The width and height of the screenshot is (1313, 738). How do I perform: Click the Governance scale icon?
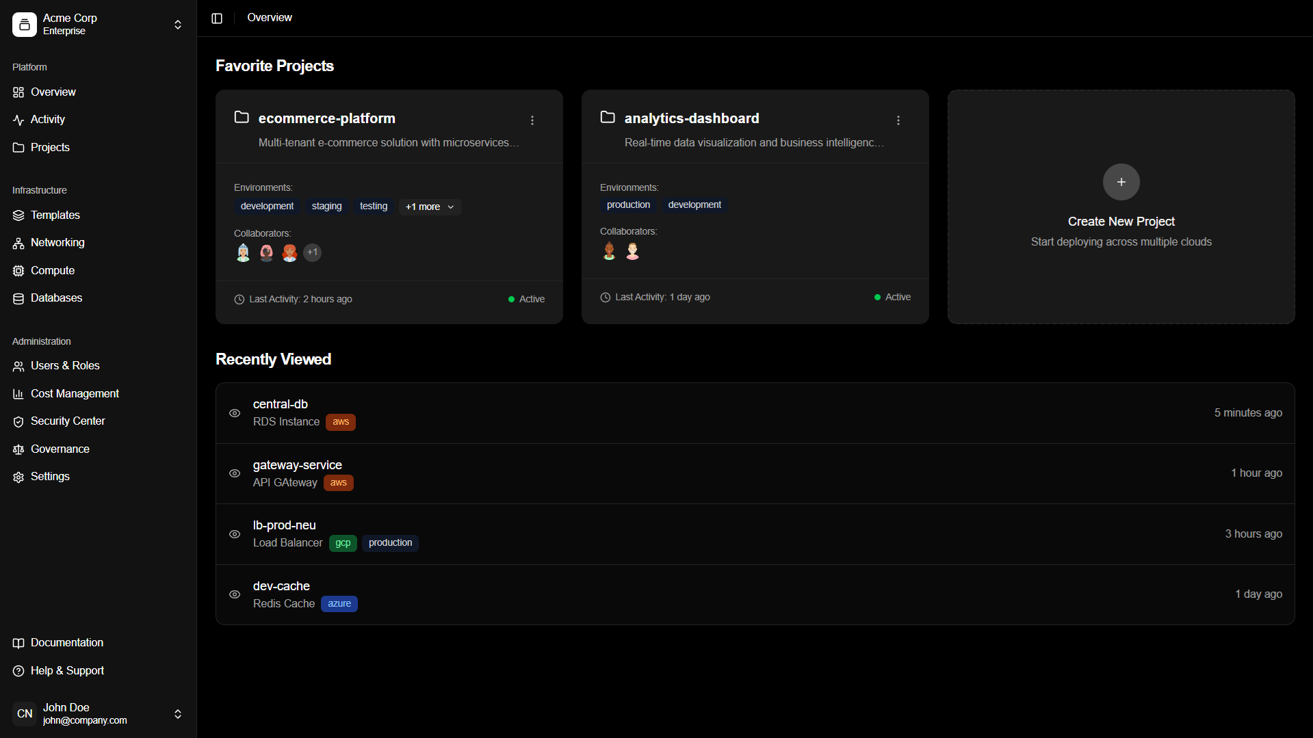pyautogui.click(x=18, y=449)
